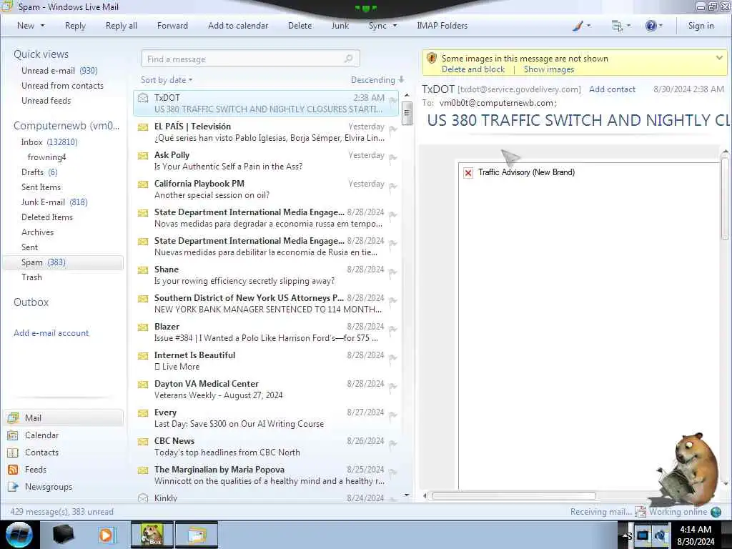The height and width of the screenshot is (549, 732).
Task: Click the broken image icon for Traffic Advisory
Action: (x=468, y=173)
